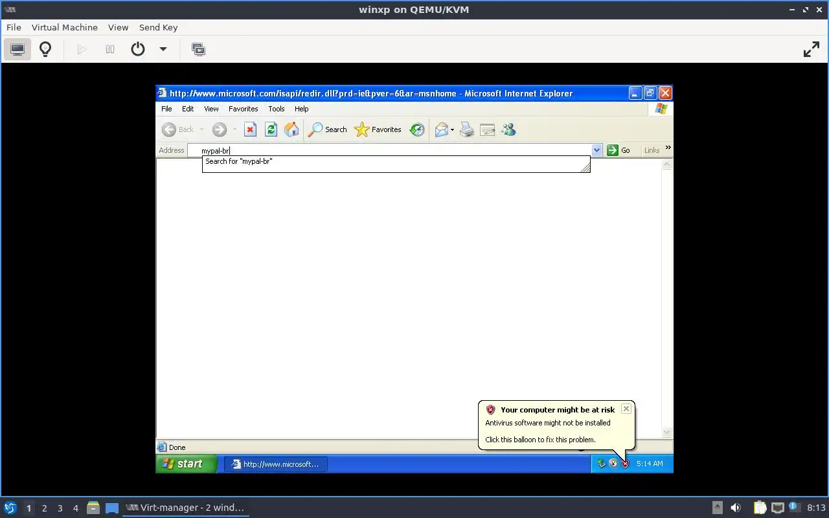Open the file manager panel icon
829x518 pixels.
click(x=93, y=508)
